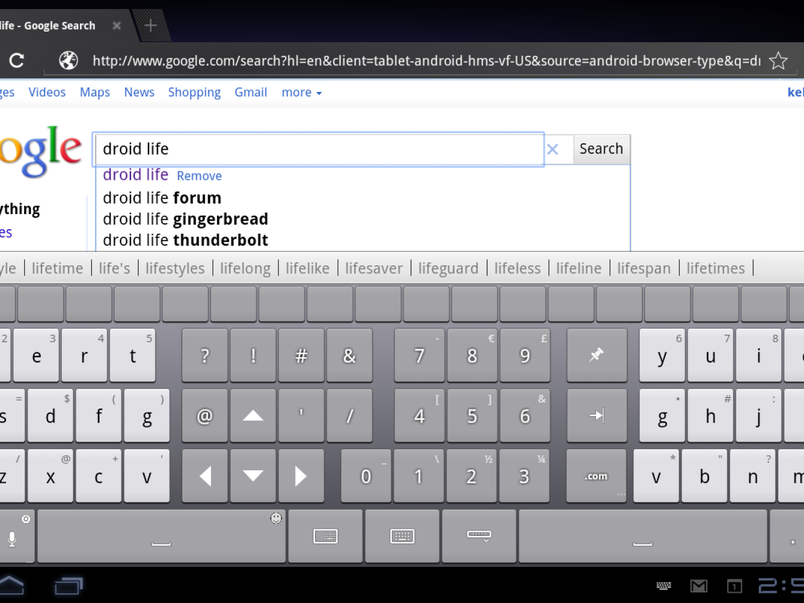Select the purple "droid life" history suggestion
This screenshot has width=804, height=603.
136,175
